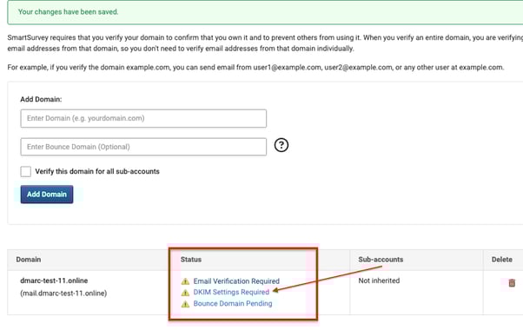
Task: Click warning icon beside Bounce Domain Pending
Action: point(185,304)
